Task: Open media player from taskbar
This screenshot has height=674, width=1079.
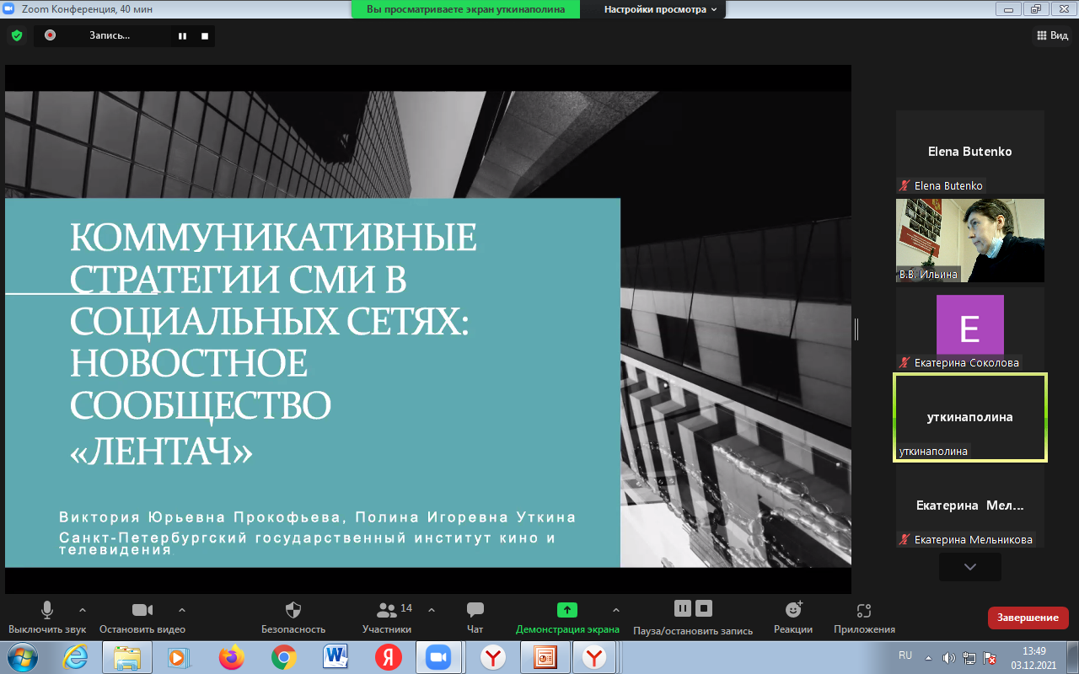Action: pyautogui.click(x=179, y=657)
